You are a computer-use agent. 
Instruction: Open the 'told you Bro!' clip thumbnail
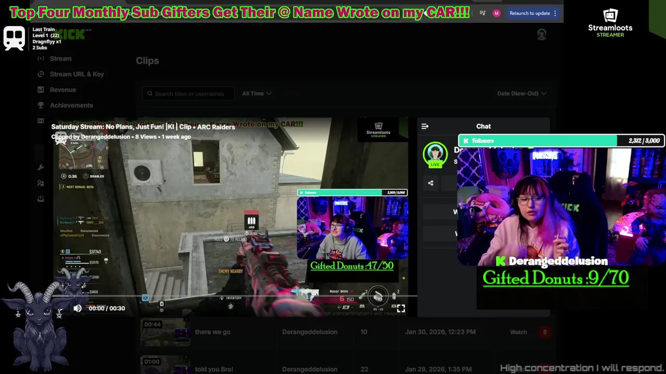click(x=165, y=365)
